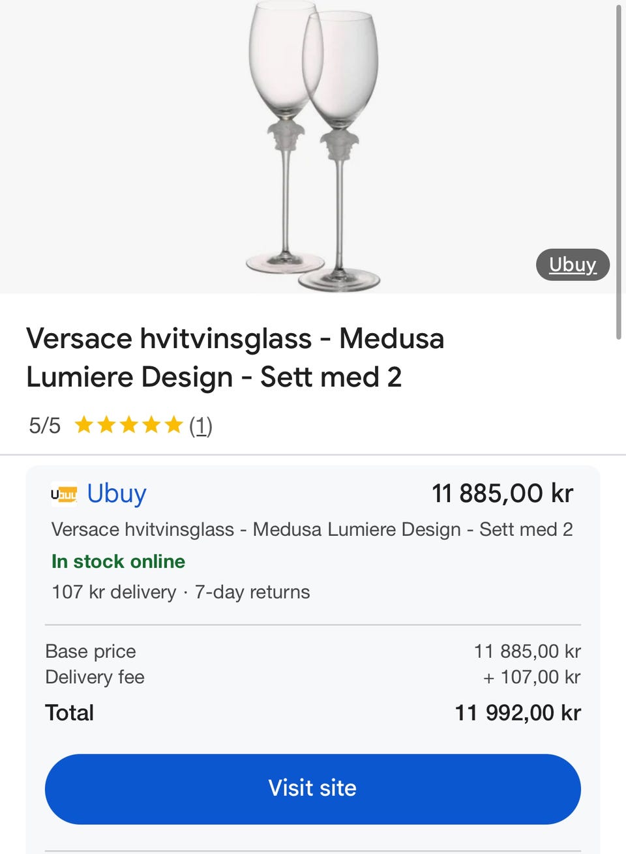Select the Versace hvitvinsglass product title heading

(x=235, y=357)
